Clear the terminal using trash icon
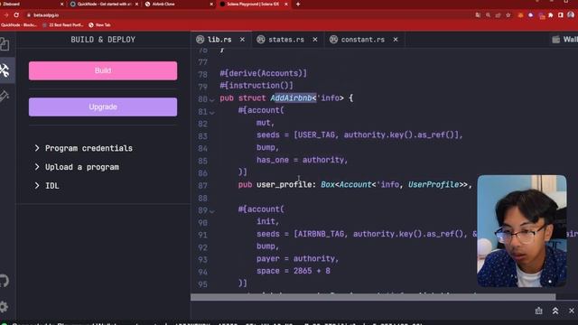This screenshot has height=325, width=578. (x=538, y=311)
